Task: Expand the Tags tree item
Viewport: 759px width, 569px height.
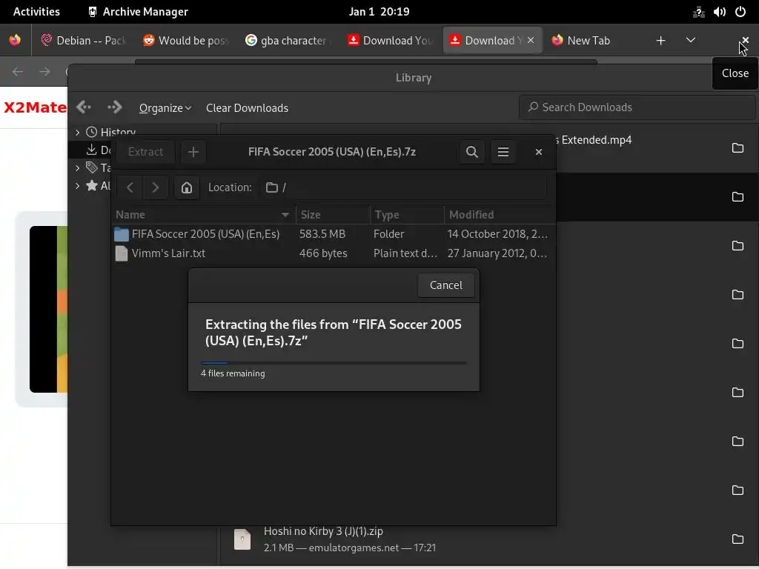Action: pyautogui.click(x=77, y=168)
